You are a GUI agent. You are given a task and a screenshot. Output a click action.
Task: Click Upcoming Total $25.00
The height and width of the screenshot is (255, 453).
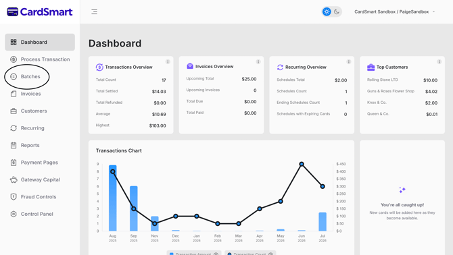click(x=249, y=79)
